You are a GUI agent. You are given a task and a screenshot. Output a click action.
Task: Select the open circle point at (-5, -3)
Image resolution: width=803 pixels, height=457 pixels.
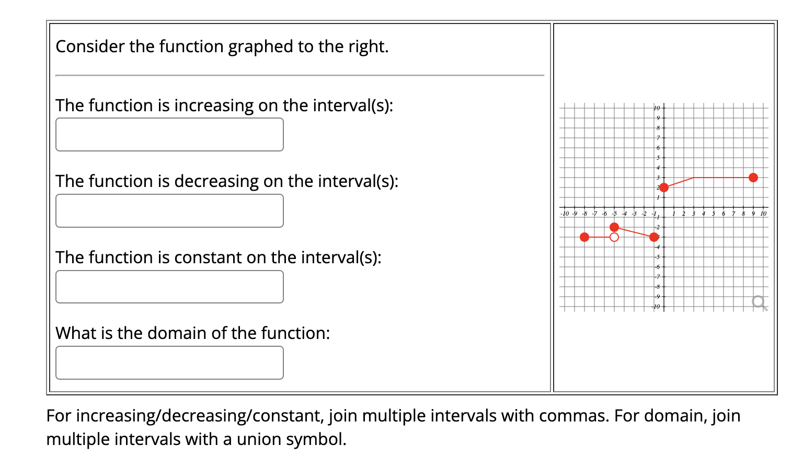click(614, 237)
